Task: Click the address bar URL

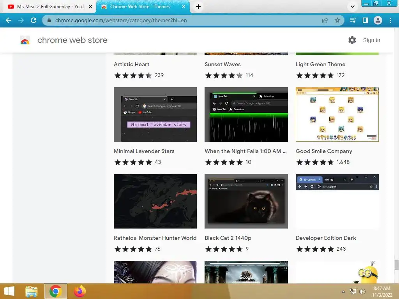Action: [121, 20]
